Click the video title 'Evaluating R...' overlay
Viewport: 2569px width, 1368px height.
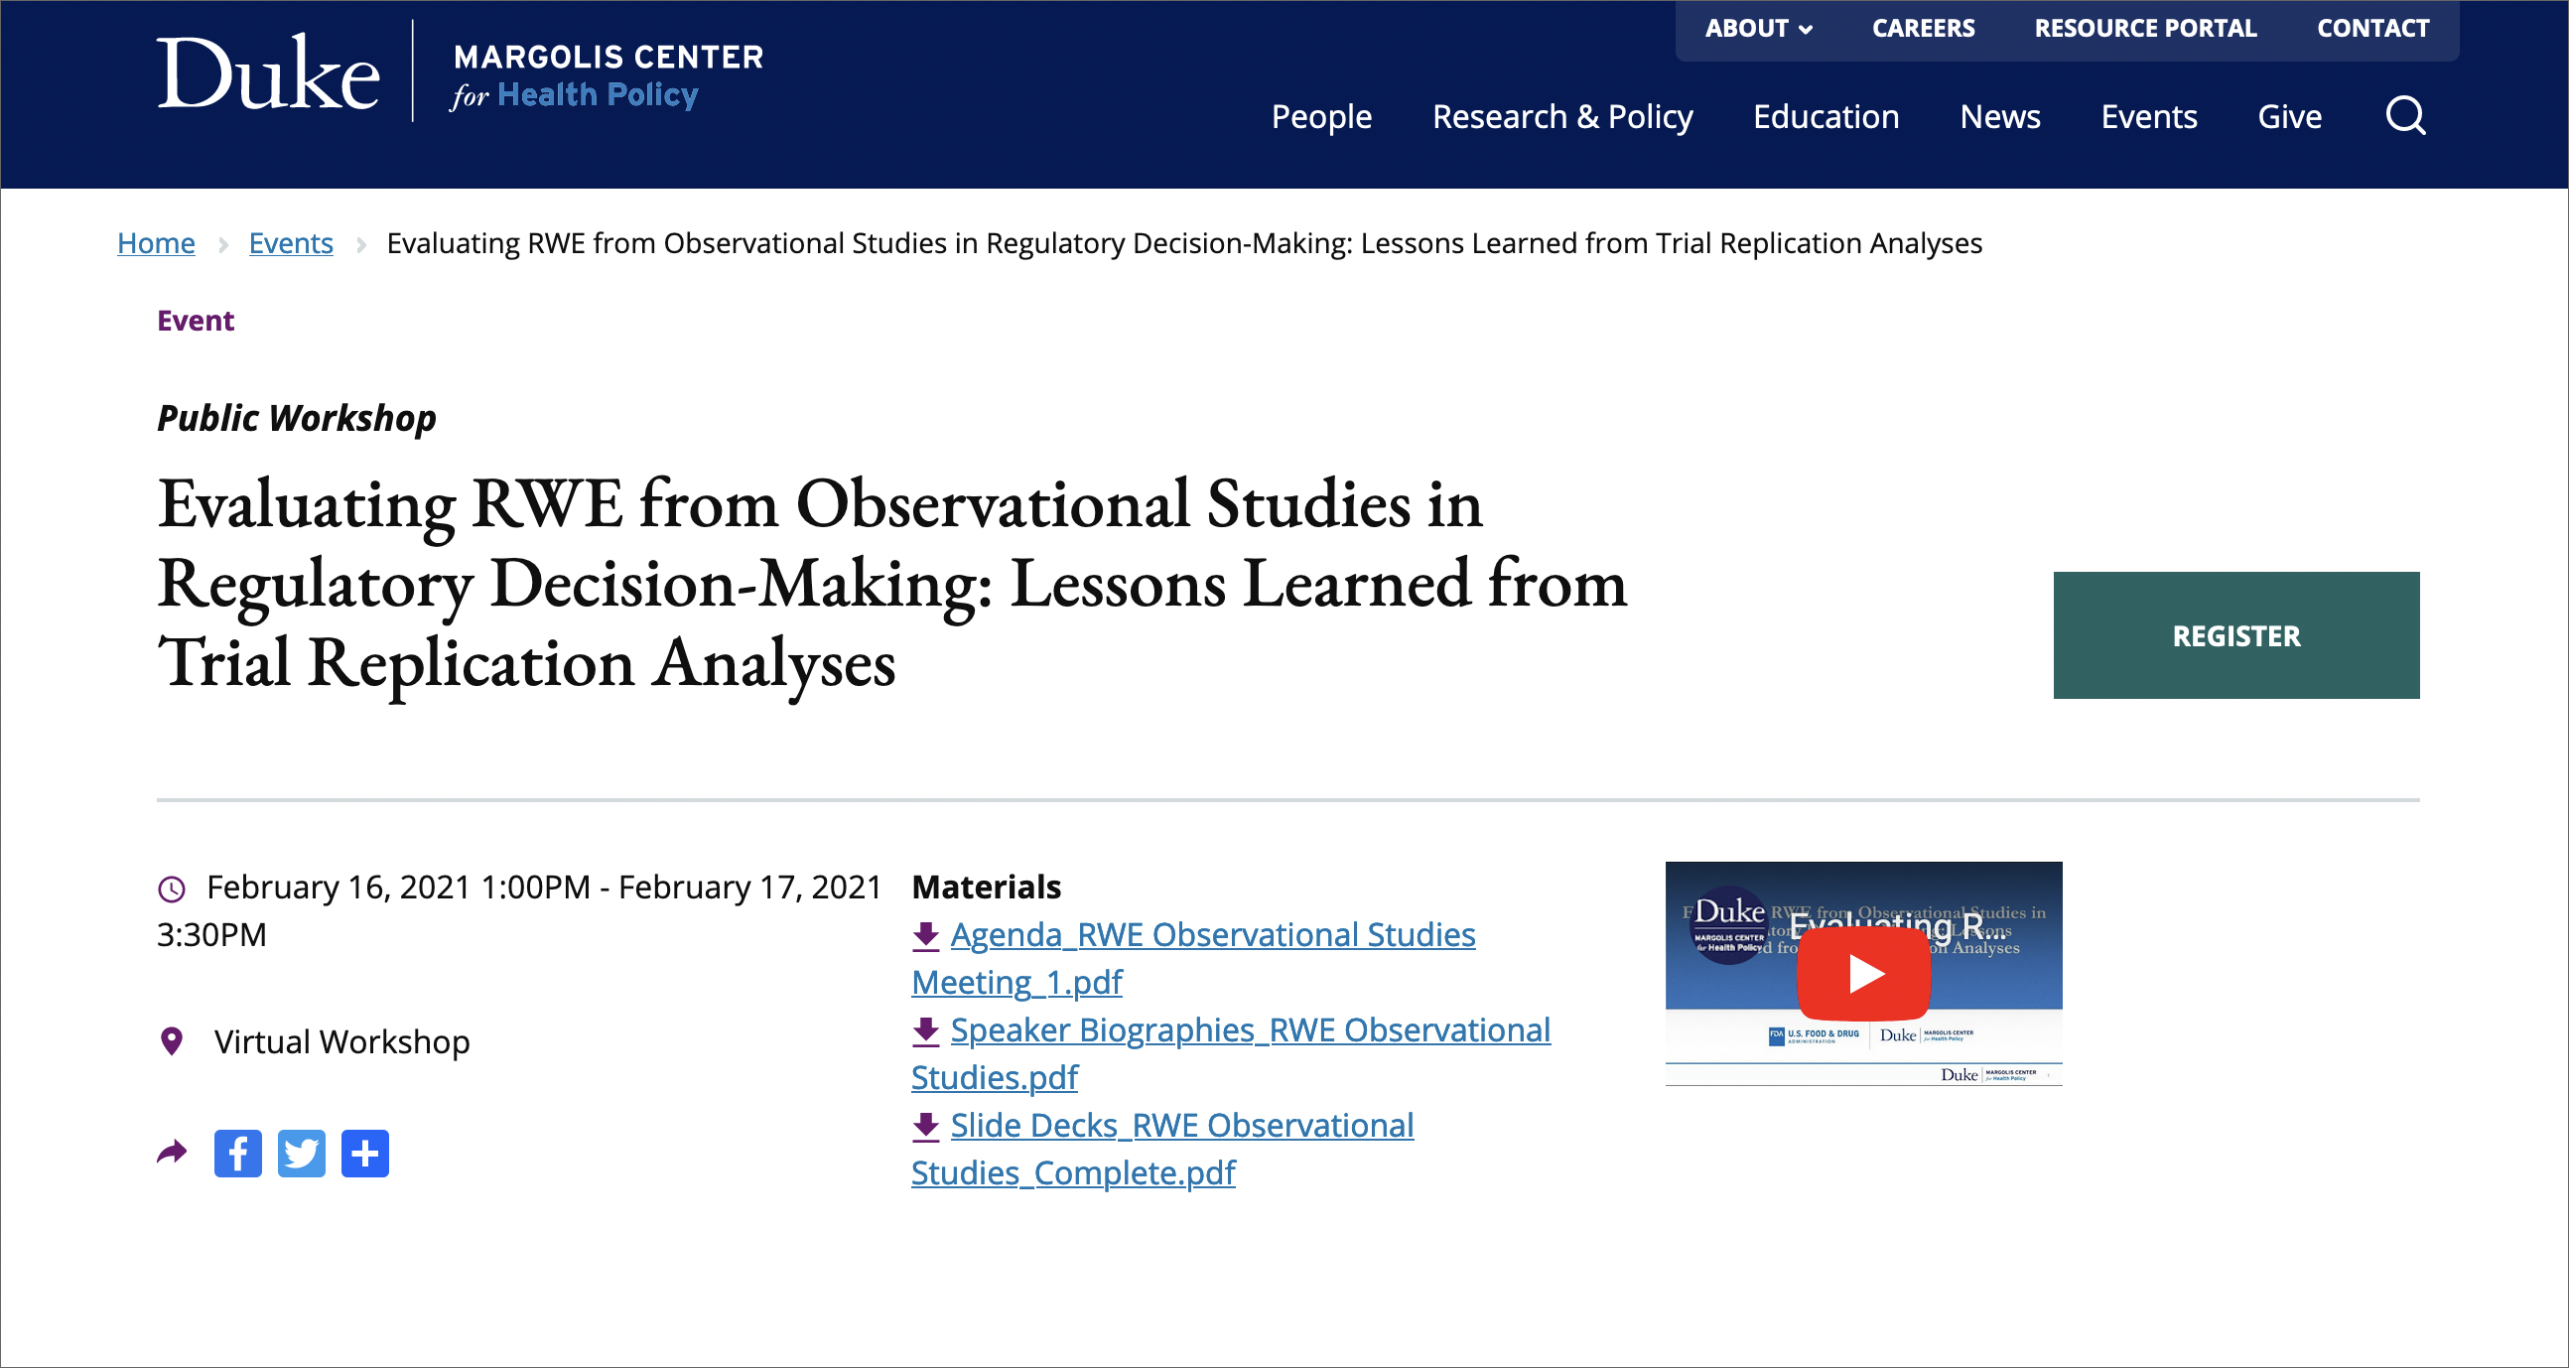[x=1898, y=925]
